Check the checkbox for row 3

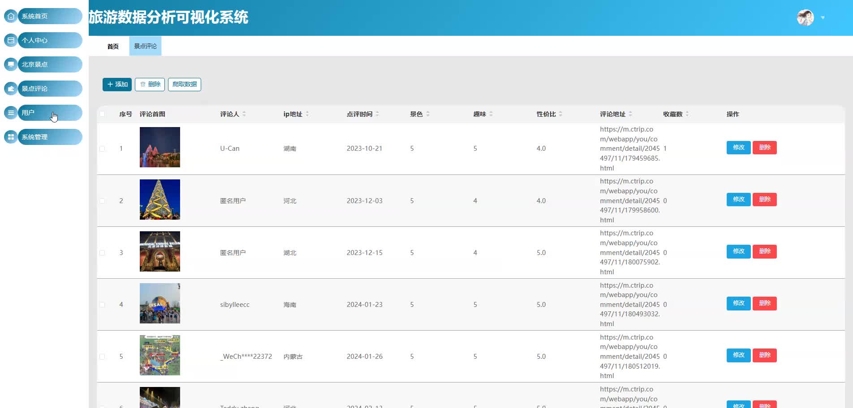[102, 253]
